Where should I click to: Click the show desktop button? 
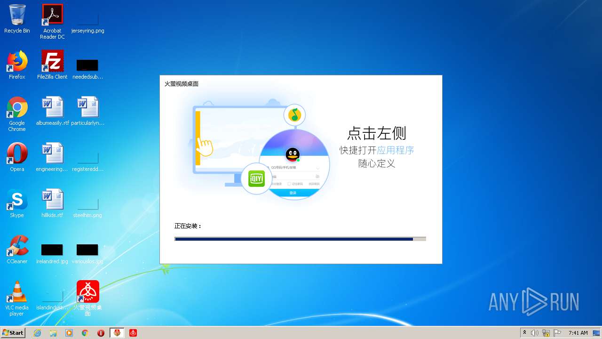click(597, 333)
